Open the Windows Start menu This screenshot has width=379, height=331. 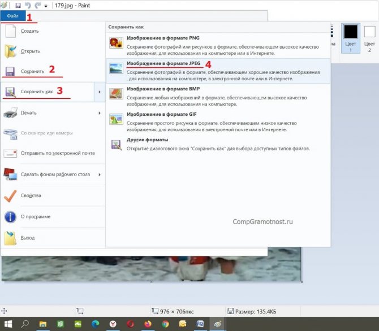pyautogui.click(x=8, y=324)
